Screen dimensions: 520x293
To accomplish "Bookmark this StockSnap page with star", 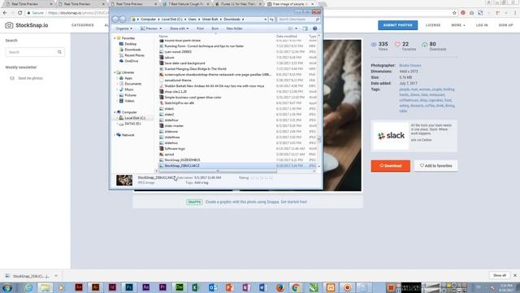I will click(454, 13).
